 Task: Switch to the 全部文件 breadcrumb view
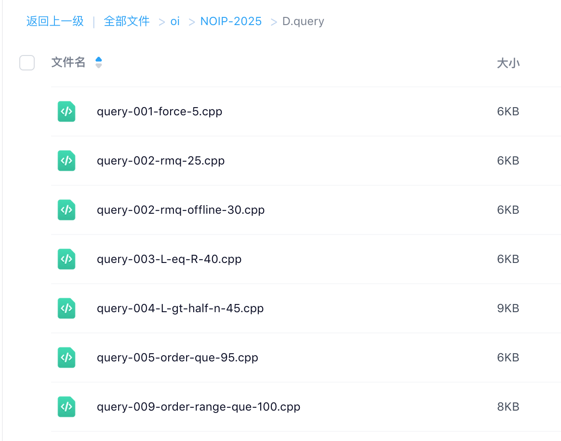point(126,21)
